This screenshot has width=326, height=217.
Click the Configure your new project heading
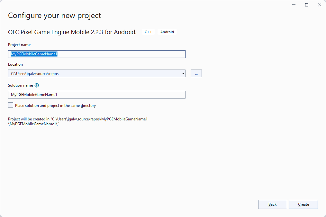(54, 15)
